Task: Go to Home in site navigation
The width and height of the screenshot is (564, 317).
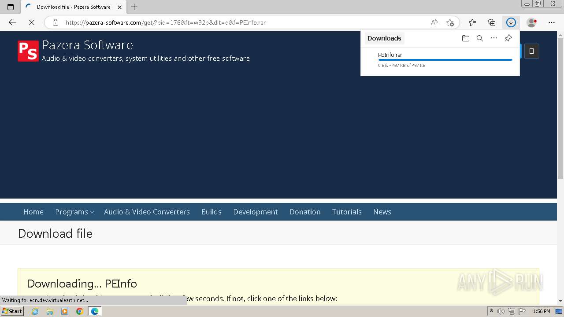Action: click(x=33, y=212)
